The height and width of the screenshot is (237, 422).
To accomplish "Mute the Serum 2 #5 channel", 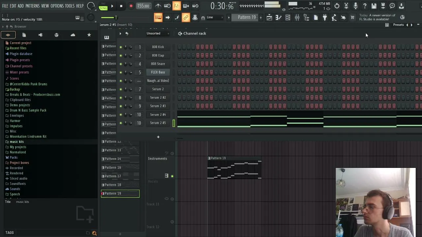I will tap(121, 123).
